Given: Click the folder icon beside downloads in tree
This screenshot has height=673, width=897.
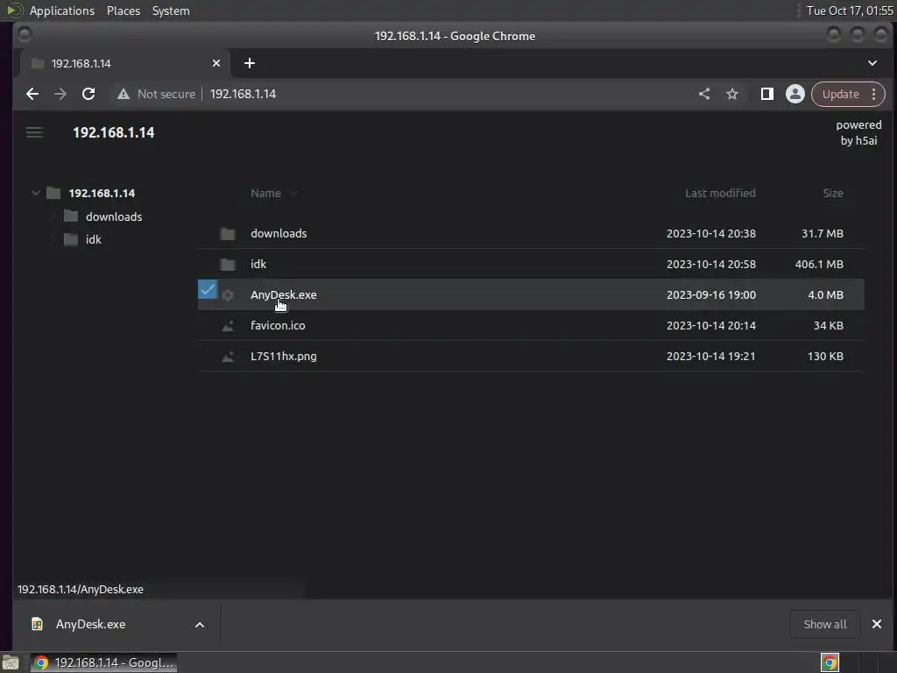Looking at the screenshot, I should click(71, 216).
